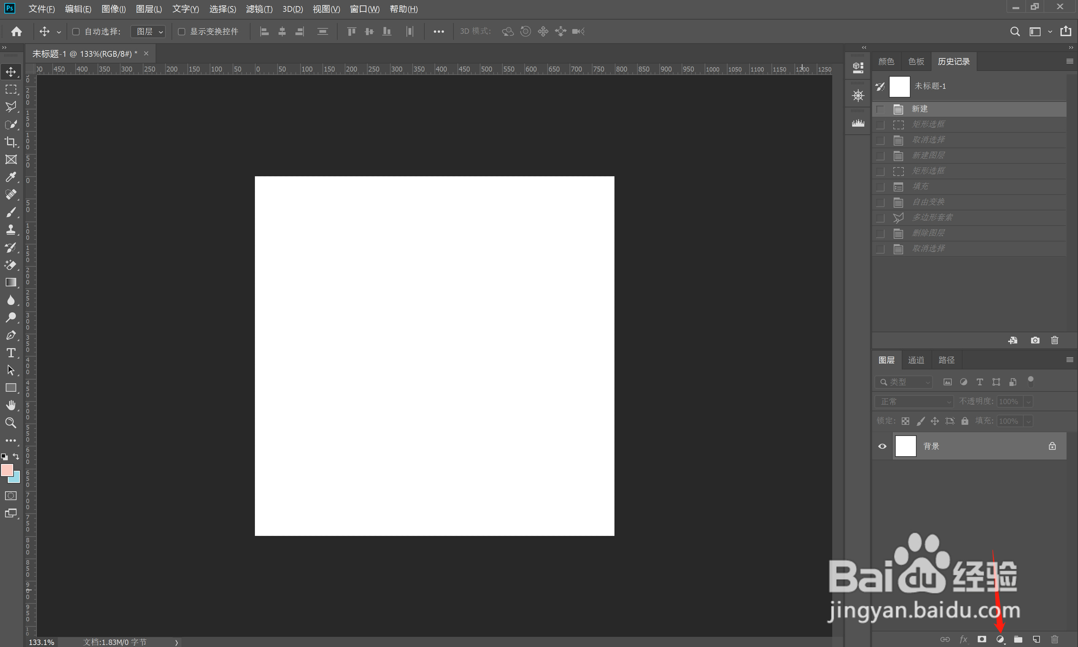Open the 滤镜 menu

point(259,9)
